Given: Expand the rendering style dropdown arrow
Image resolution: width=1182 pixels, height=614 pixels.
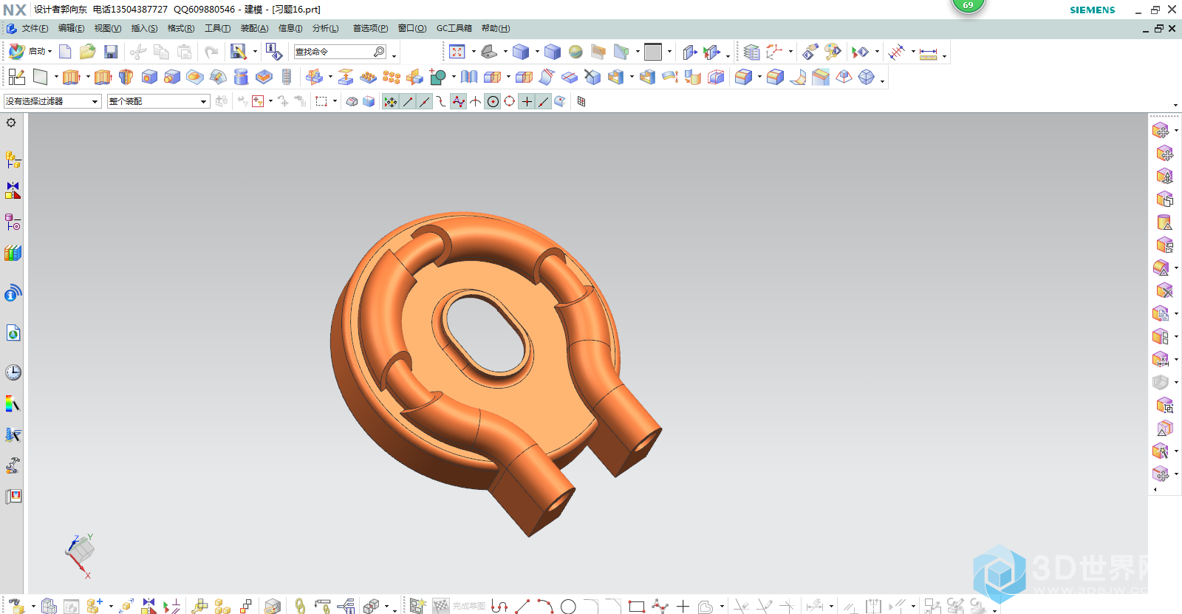Looking at the screenshot, I should point(536,52).
